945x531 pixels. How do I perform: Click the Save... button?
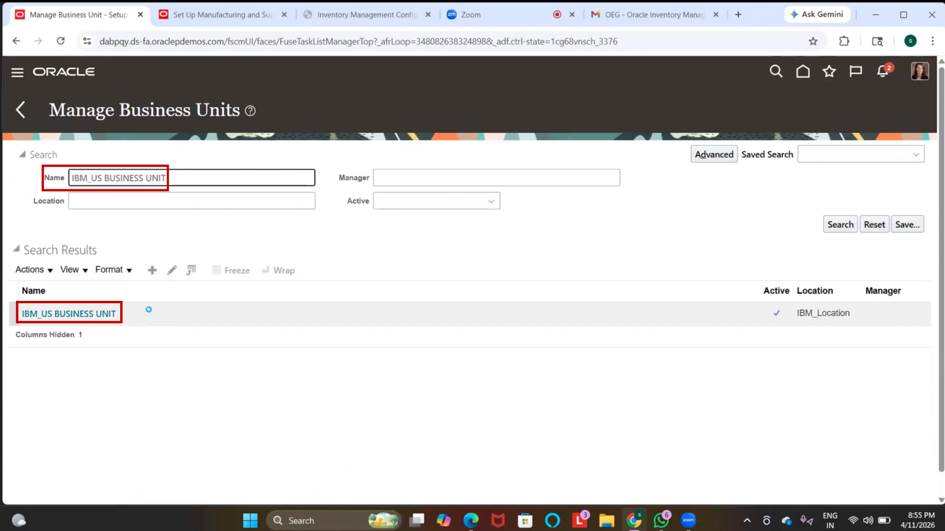click(907, 224)
